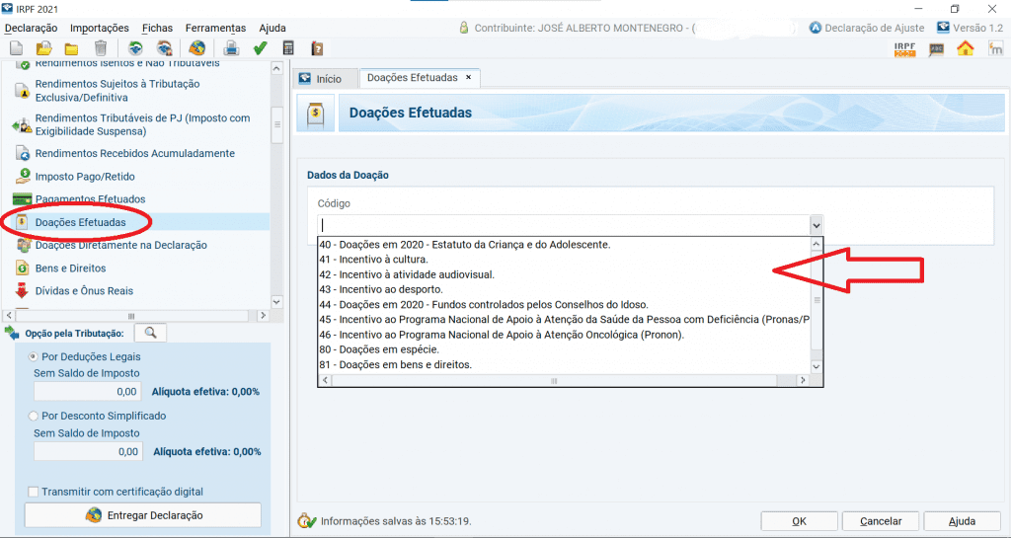The image size is (1011, 538).
Task: Open Bens e Direitos in sidebar
Action: [x=60, y=269]
